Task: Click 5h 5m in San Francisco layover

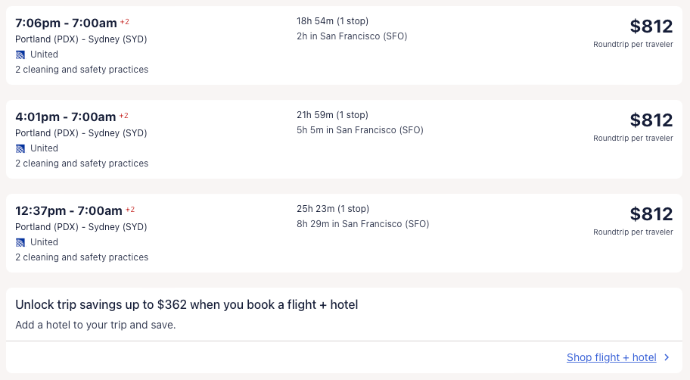Action: (359, 130)
